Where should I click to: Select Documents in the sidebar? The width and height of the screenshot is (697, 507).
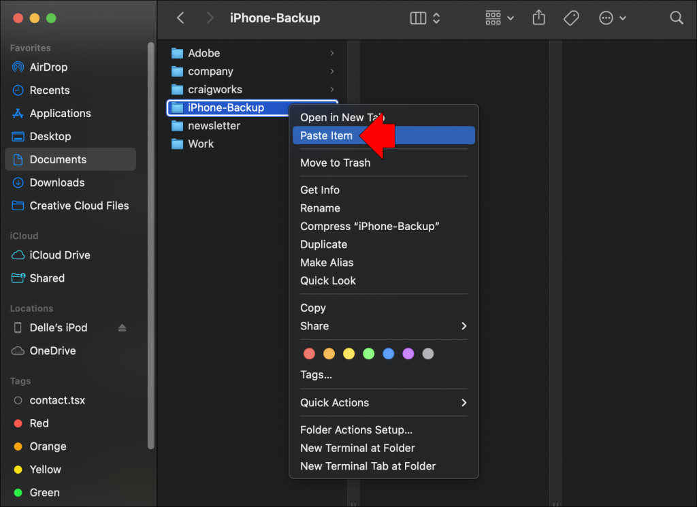tap(71, 159)
